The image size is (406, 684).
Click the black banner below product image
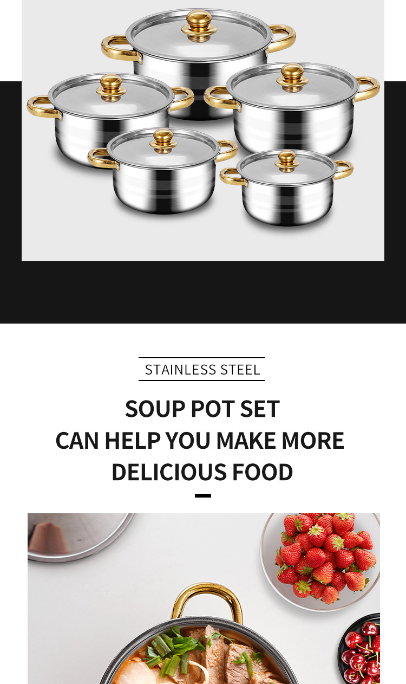click(x=203, y=292)
